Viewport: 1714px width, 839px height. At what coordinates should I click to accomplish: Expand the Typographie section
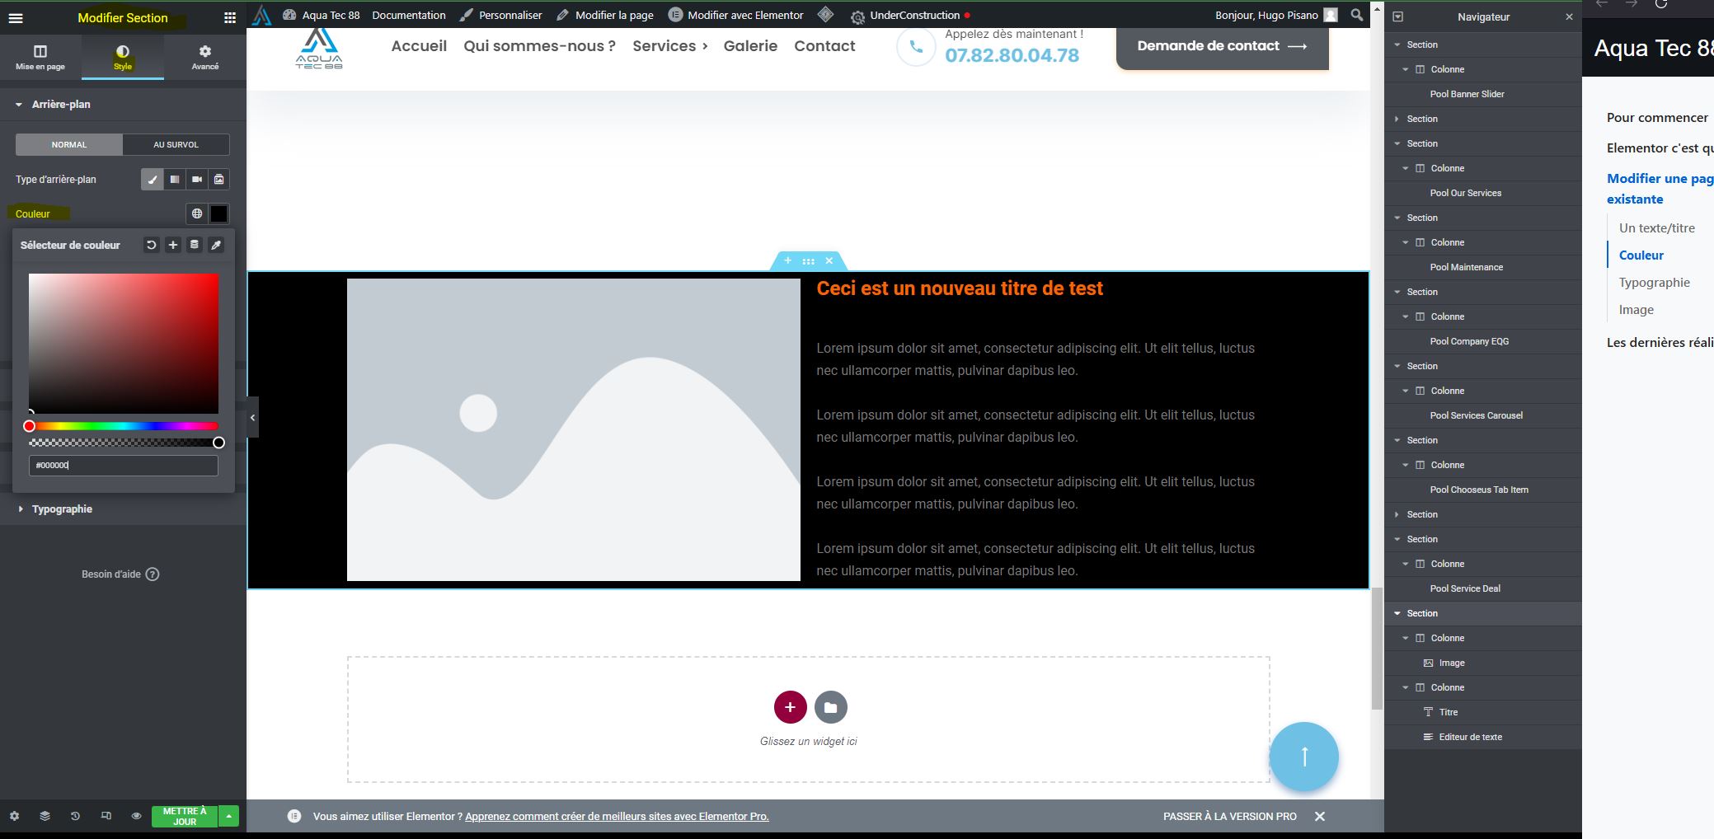[x=62, y=509]
